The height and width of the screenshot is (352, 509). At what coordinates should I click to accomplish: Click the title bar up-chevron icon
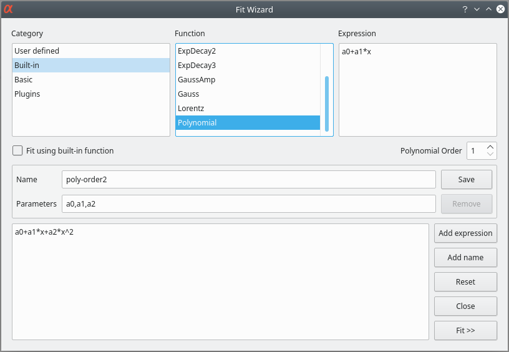point(488,9)
